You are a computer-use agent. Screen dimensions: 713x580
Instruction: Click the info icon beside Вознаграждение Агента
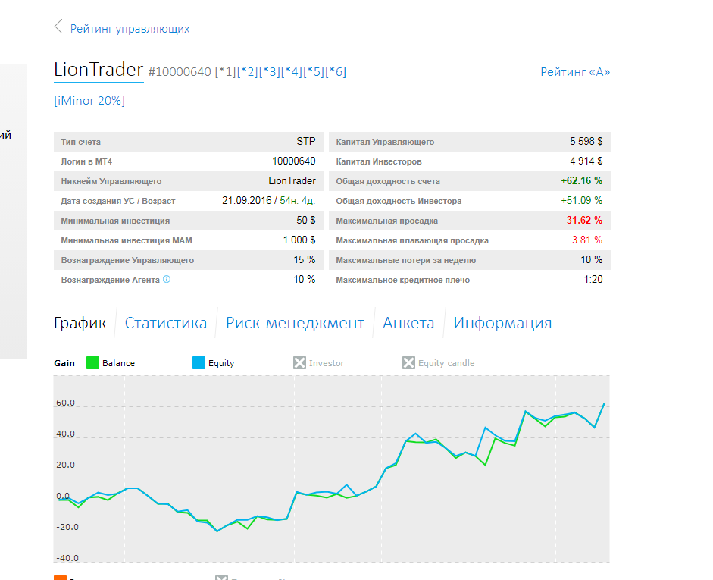pyautogui.click(x=167, y=279)
